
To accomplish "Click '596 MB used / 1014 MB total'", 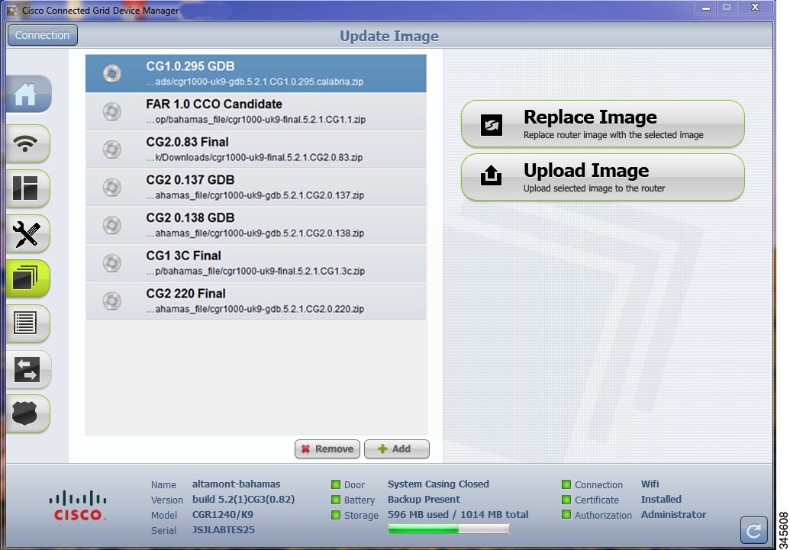I will click(x=458, y=515).
